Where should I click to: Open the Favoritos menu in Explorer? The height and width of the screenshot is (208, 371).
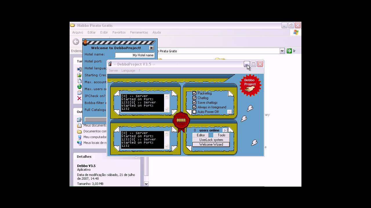(x=119, y=32)
